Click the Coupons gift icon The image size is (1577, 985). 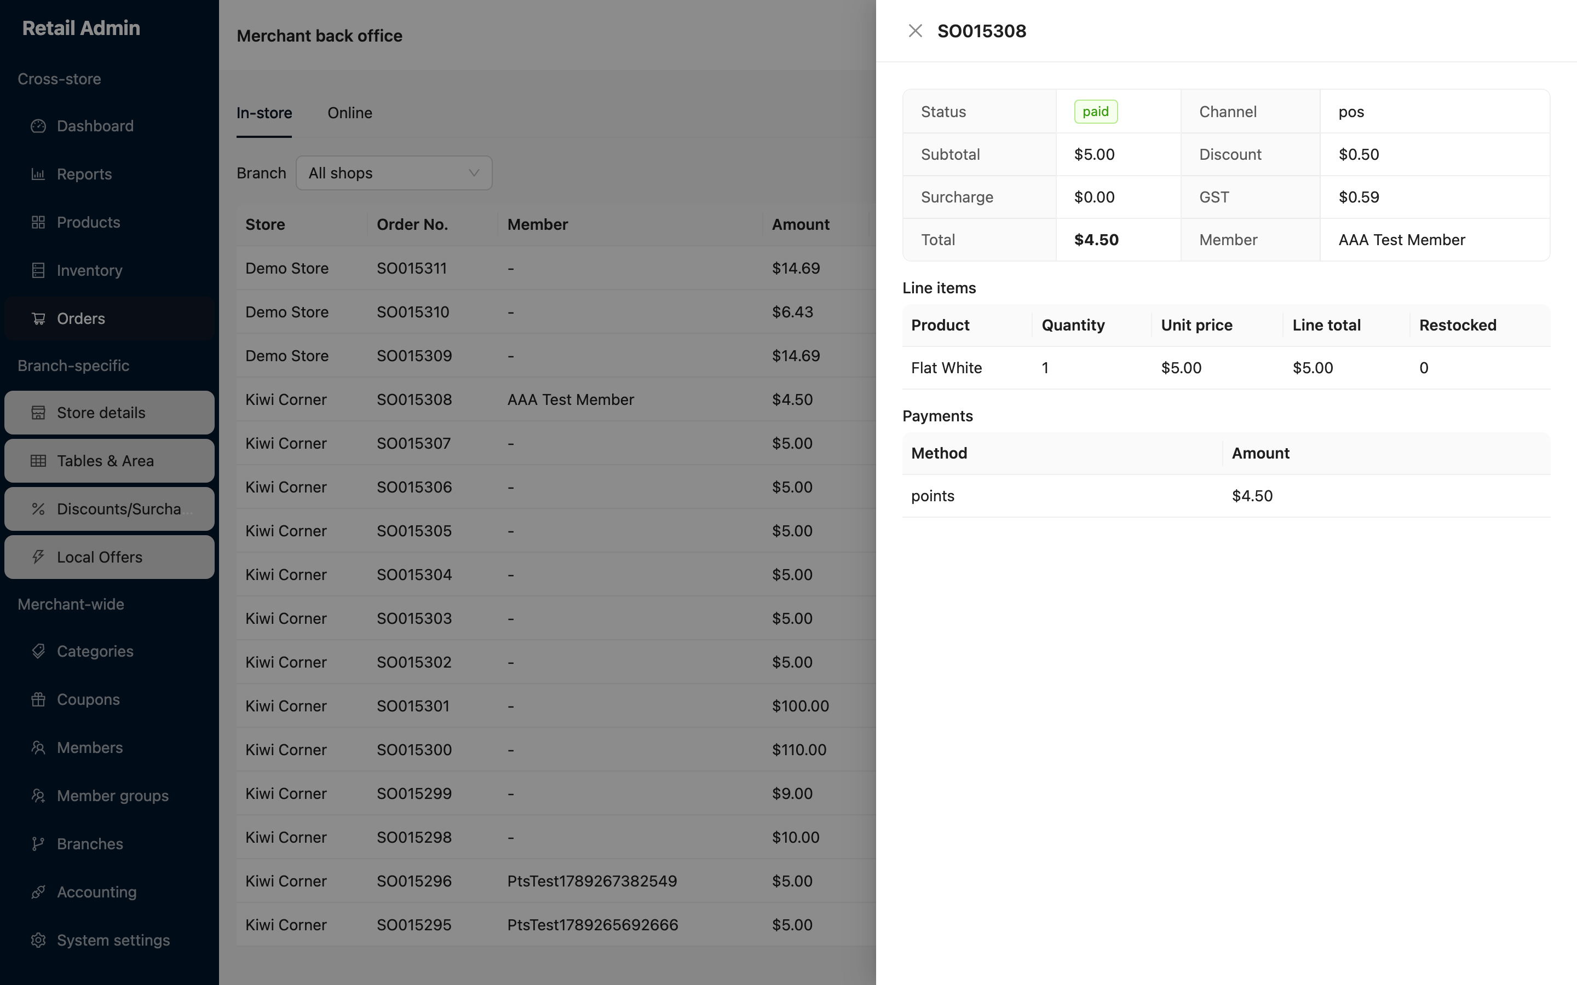38,699
